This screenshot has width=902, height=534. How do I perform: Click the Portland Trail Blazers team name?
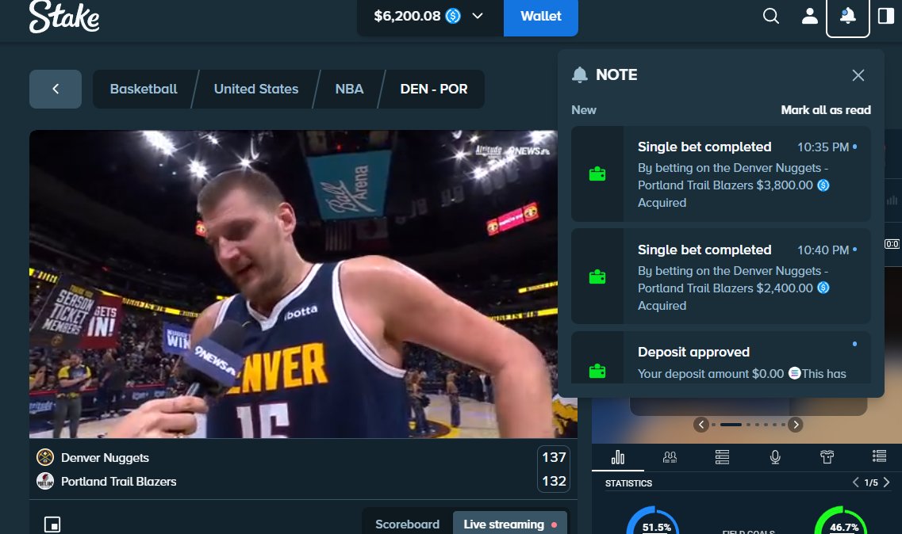coord(119,481)
